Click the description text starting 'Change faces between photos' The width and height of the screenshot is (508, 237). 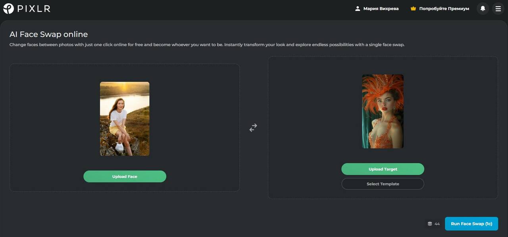(x=207, y=45)
